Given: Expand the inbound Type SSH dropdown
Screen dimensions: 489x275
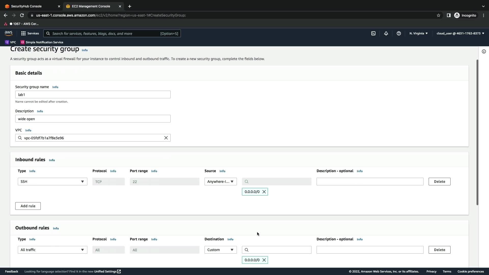Looking at the screenshot, I should [52, 182].
